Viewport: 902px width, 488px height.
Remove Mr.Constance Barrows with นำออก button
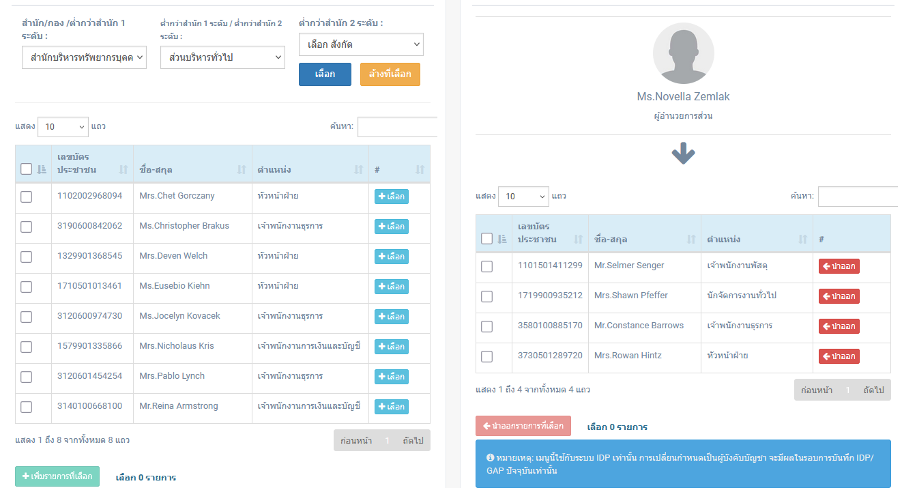click(x=839, y=326)
